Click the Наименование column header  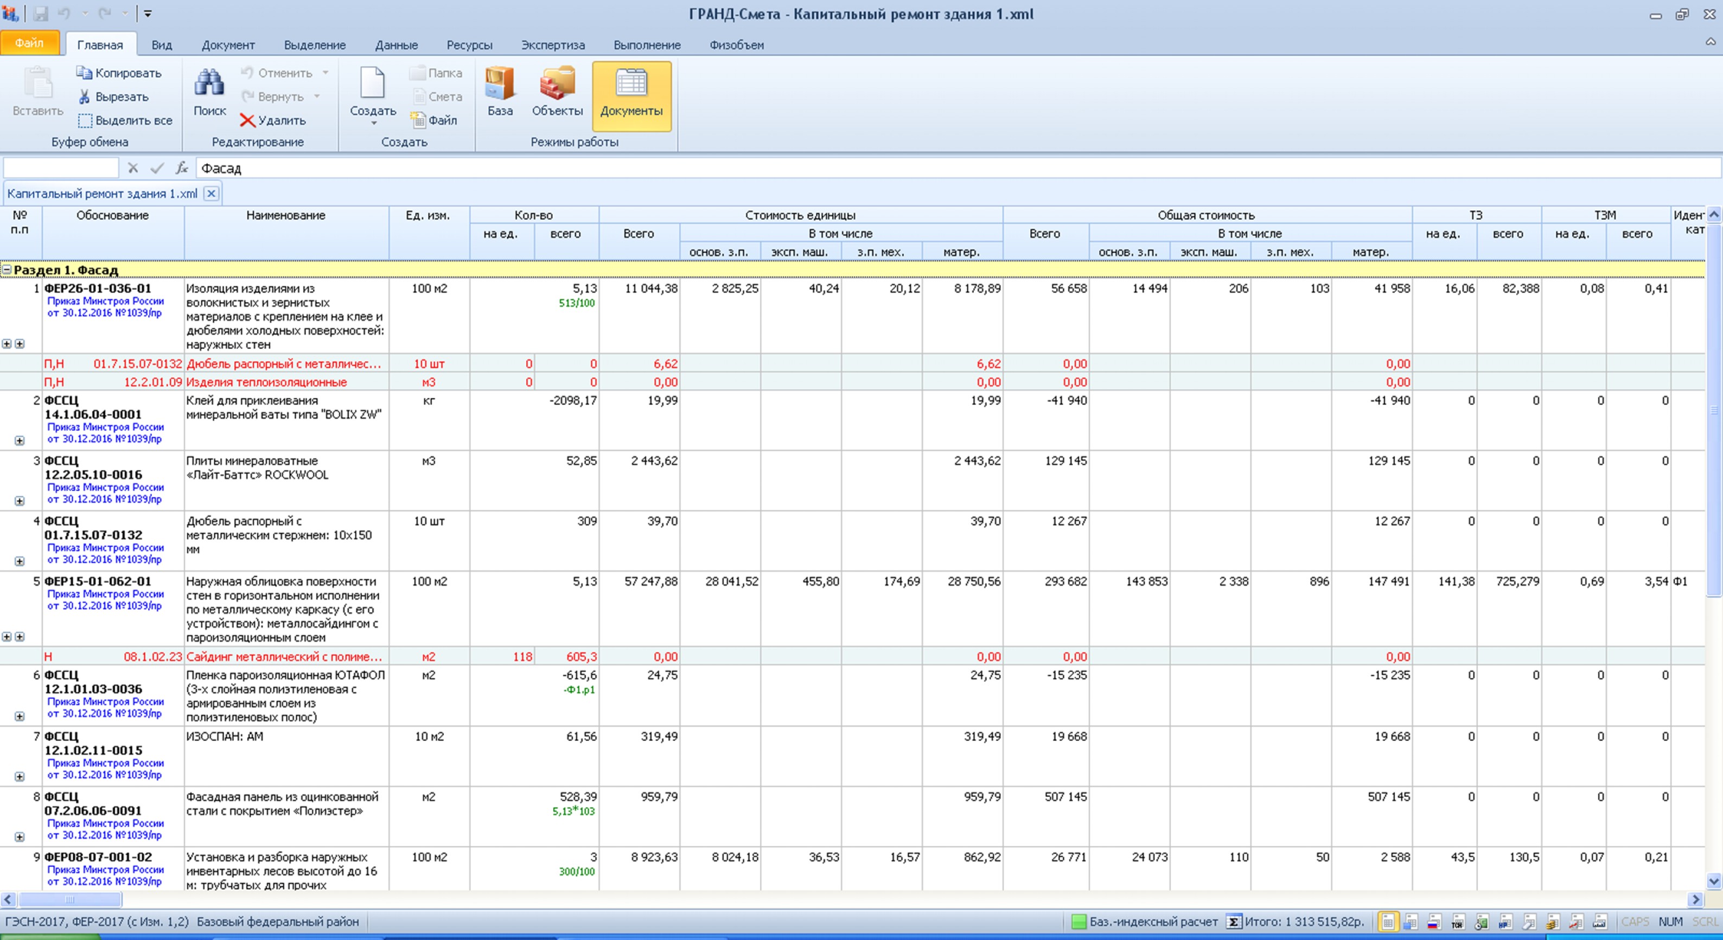(x=286, y=233)
